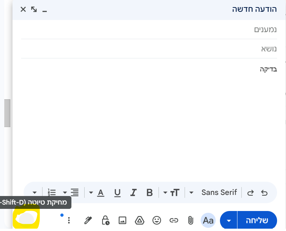Insert files using the Google Drive icon

pos(139,220)
